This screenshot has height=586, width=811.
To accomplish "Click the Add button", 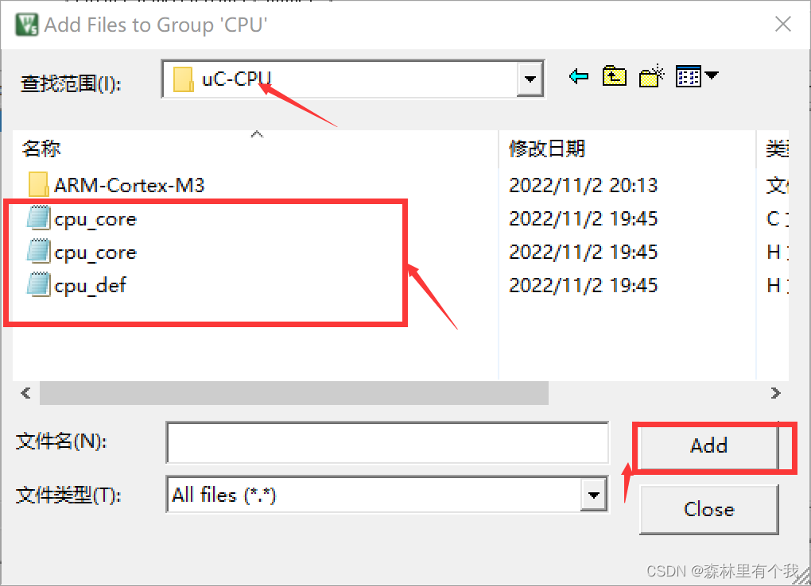I will [708, 445].
